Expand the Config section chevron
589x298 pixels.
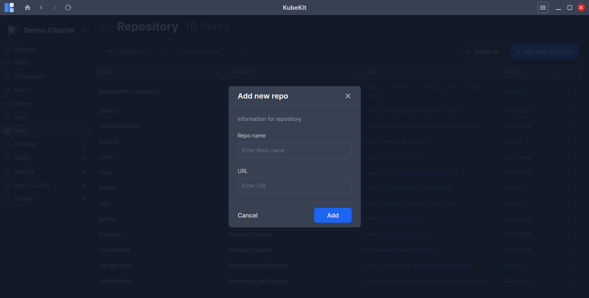coord(84,157)
